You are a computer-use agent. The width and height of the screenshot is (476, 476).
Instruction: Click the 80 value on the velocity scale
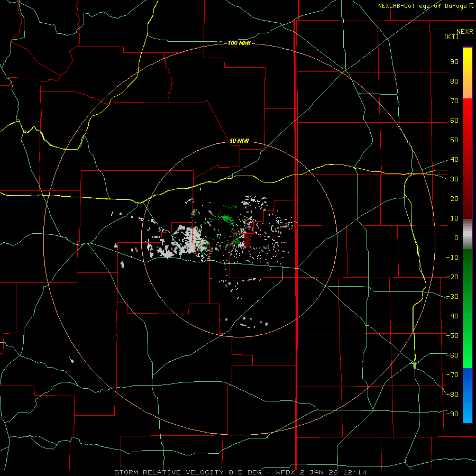click(454, 81)
